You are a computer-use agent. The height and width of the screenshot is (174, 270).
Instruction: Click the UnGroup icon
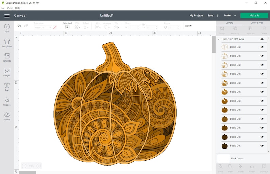tap(235, 28)
